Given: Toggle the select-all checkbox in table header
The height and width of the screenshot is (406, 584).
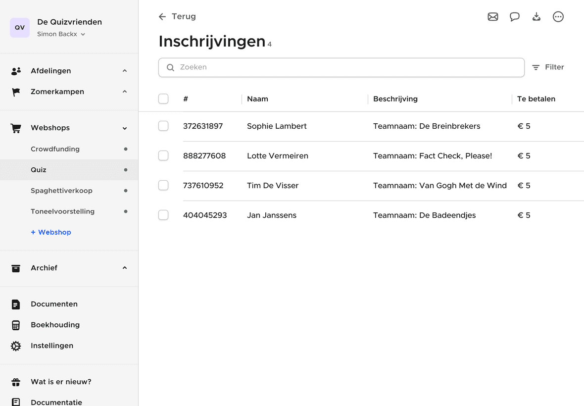Looking at the screenshot, I should 163,99.
